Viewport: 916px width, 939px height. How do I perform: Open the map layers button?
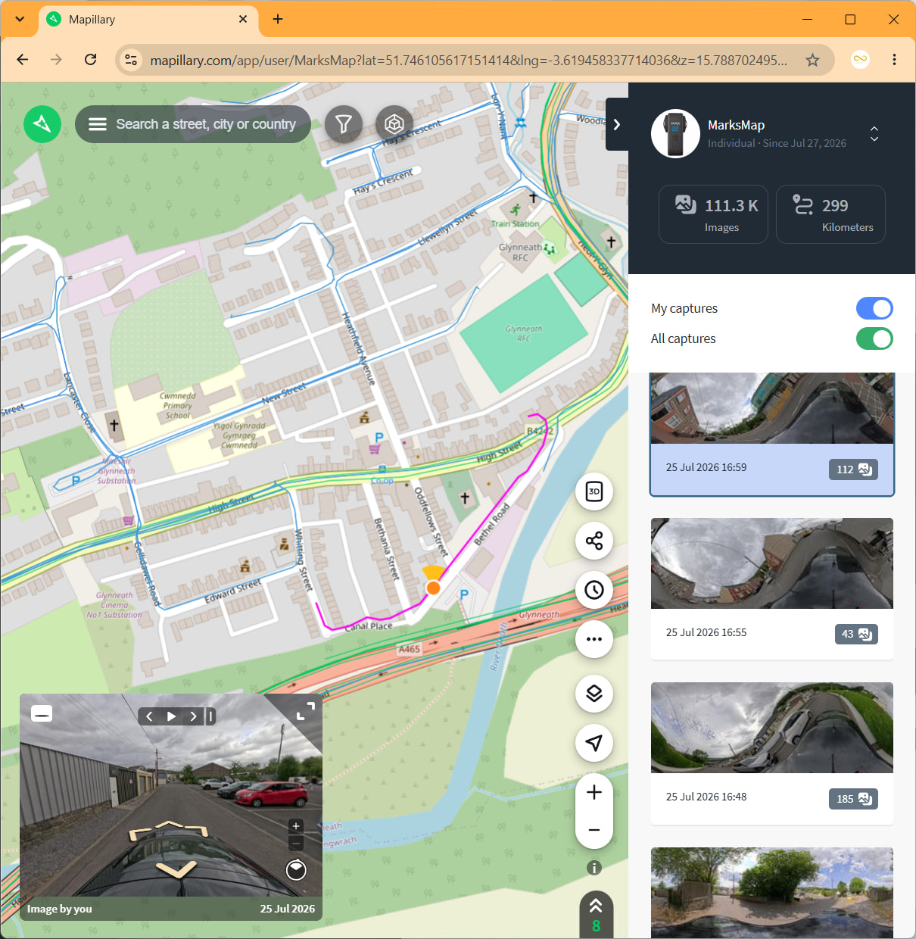click(594, 693)
